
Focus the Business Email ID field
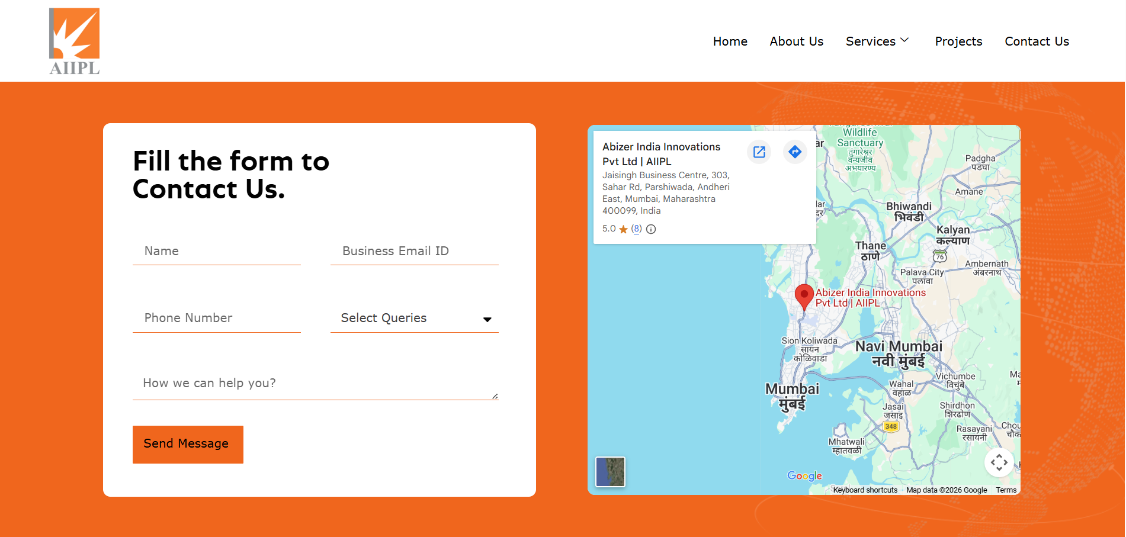click(414, 252)
